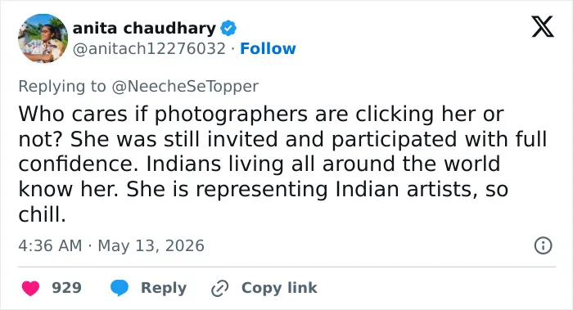Click the 4:36 AM time text
573x310 pixels.
50,245
